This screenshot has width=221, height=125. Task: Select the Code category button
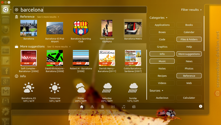click(162, 39)
